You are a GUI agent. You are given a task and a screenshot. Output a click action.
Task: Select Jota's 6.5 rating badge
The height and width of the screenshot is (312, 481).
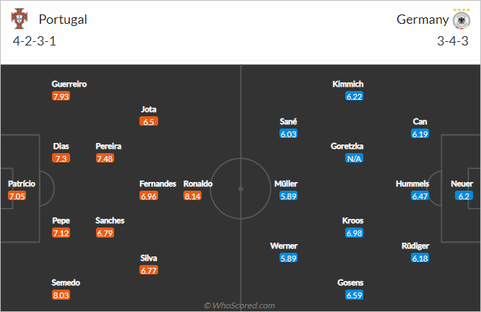149,121
